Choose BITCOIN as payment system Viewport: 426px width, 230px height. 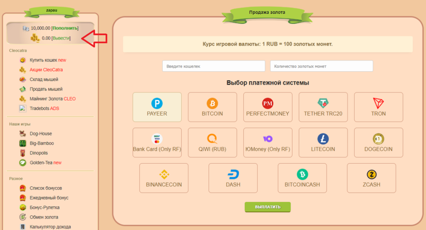point(212,107)
